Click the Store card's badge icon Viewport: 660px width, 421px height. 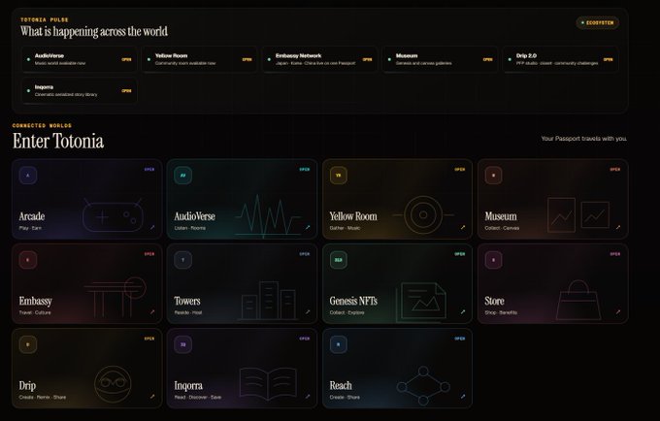(x=494, y=260)
